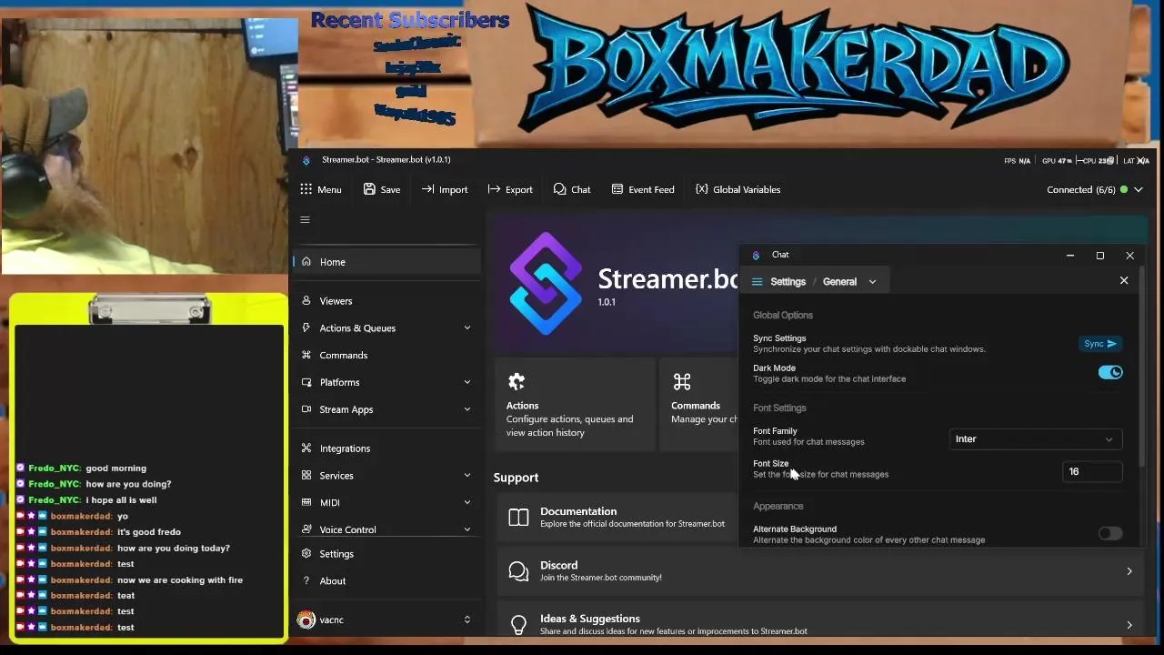Click the Commands sidebar icon
Viewport: 1164px width, 655px height.
coord(306,355)
